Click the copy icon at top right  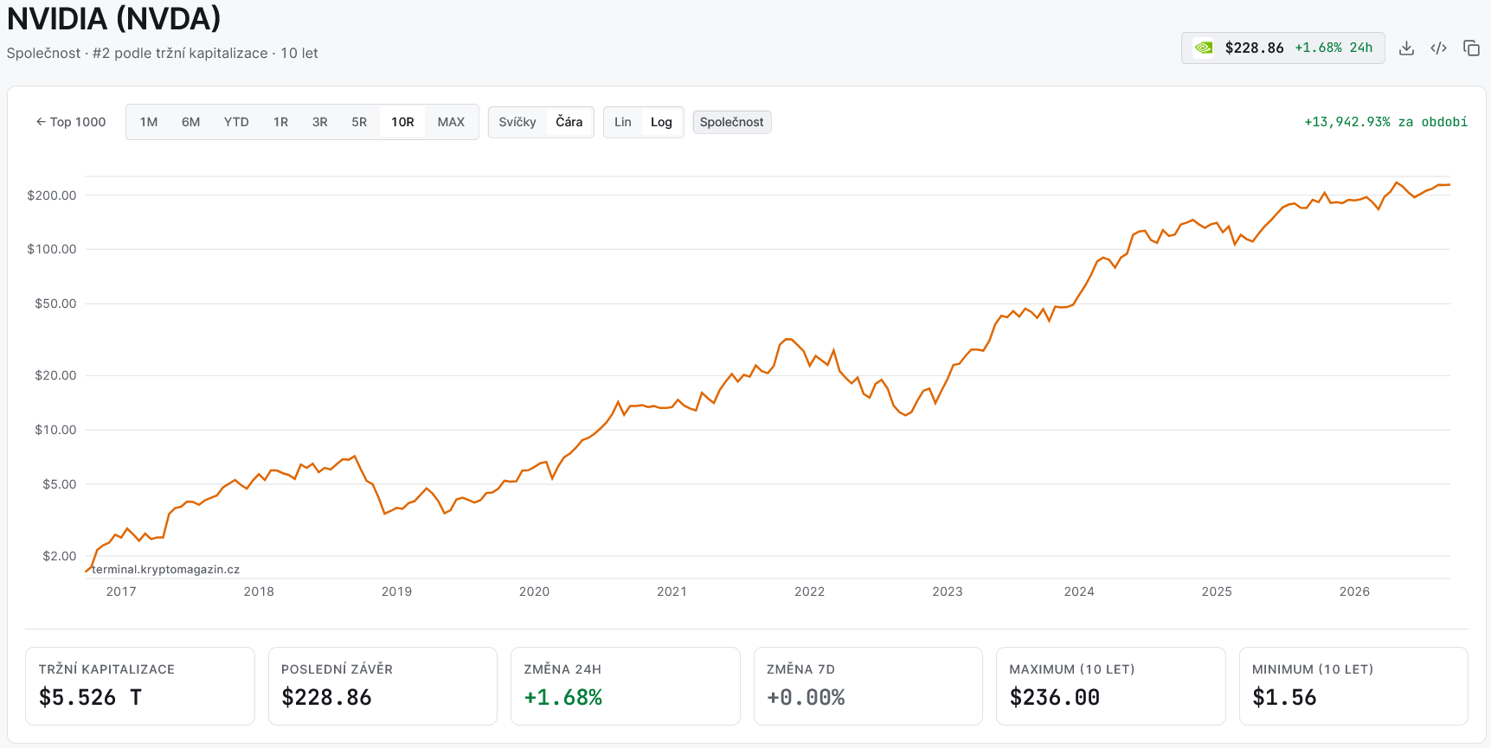point(1471,48)
